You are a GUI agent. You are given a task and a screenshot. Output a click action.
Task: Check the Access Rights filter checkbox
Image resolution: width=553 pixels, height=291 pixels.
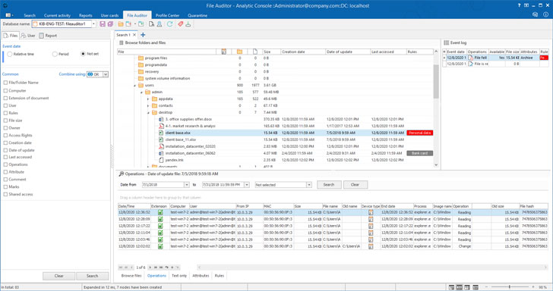coord(5,136)
